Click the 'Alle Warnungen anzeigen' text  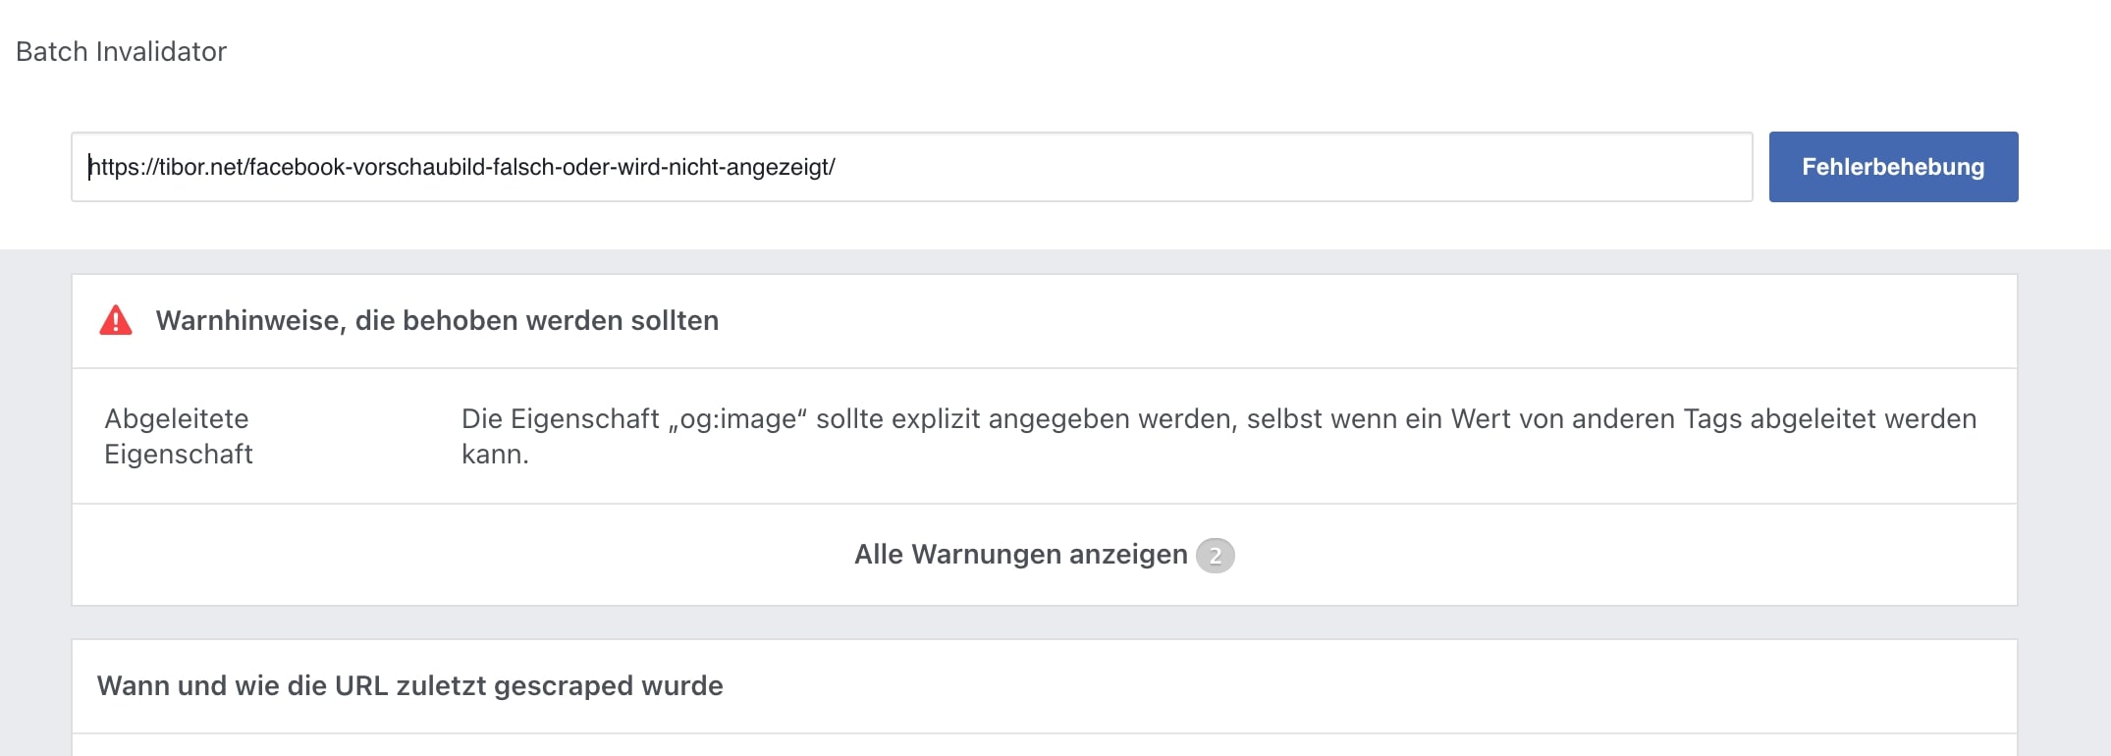(x=1020, y=555)
